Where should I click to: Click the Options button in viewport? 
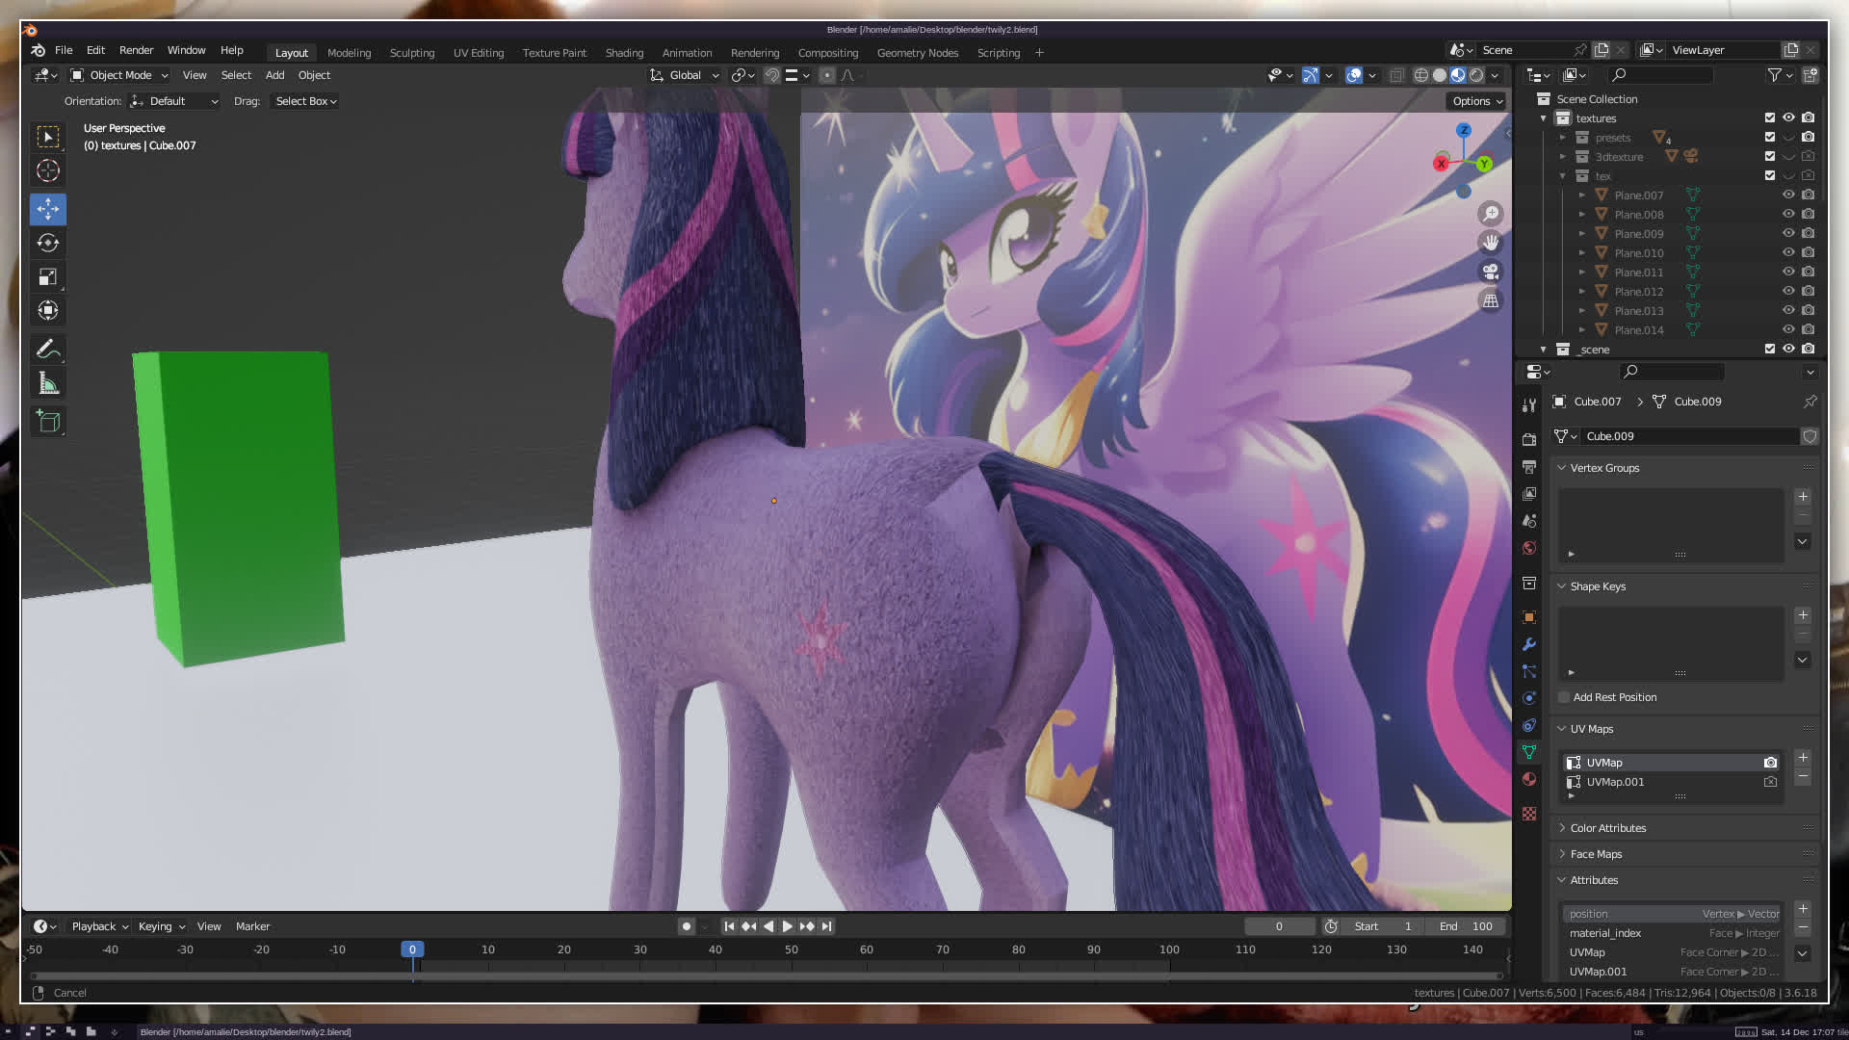(1476, 101)
